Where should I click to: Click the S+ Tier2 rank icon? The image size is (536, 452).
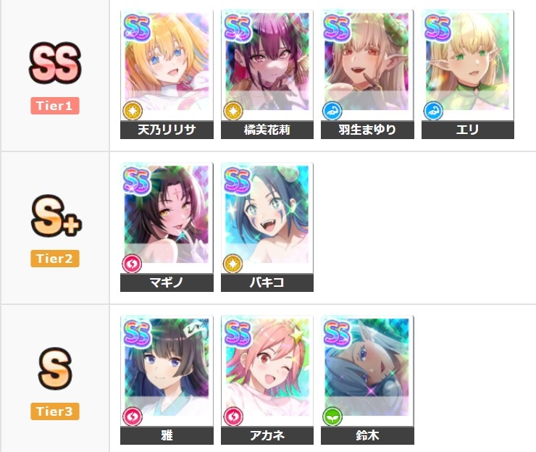56,215
